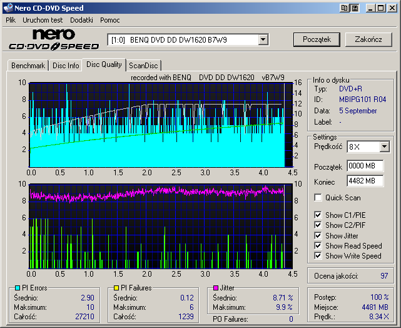Click the Zakończ button
The image size is (401, 328).
368,39
